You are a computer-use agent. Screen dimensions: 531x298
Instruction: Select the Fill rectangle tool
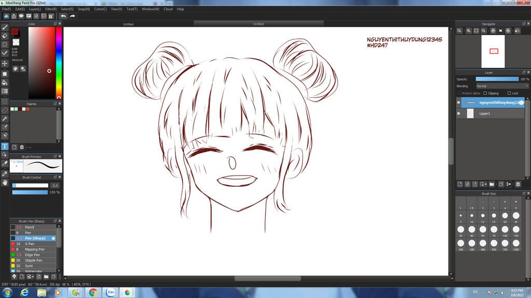(x=5, y=74)
